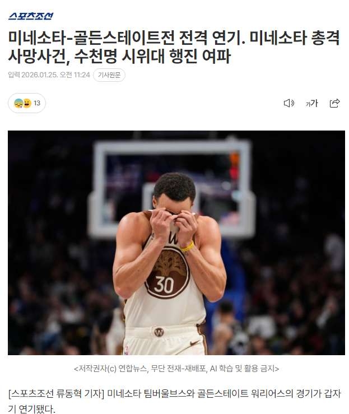
Task: Click the headline line starting with 사망사건
Action: tap(119, 56)
